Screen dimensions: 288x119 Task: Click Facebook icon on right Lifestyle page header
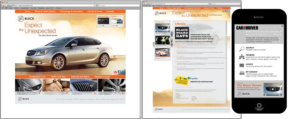coord(226,11)
